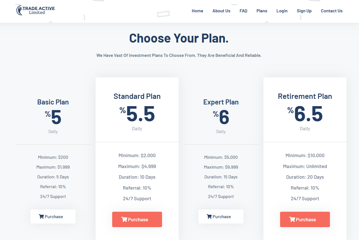The image size is (359, 240).
Task: Click the Trade Active Limited logo
Action: pyautogui.click(x=36, y=10)
